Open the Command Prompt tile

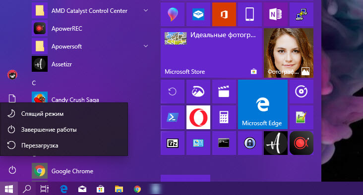tap(224, 143)
